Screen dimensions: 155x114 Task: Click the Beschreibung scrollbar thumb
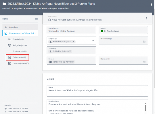146,108
